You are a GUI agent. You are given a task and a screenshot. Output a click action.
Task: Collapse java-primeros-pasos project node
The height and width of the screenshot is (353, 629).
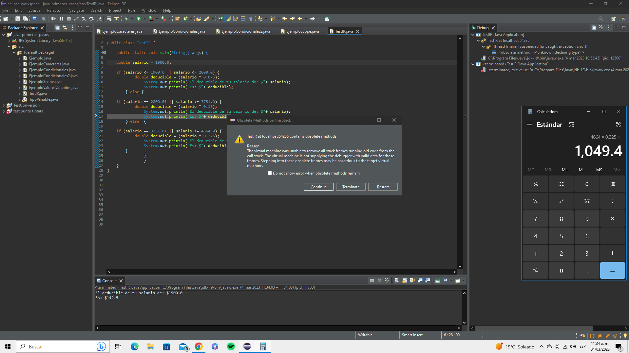pyautogui.click(x=4, y=35)
